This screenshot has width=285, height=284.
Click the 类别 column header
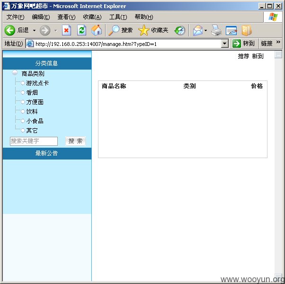[189, 86]
